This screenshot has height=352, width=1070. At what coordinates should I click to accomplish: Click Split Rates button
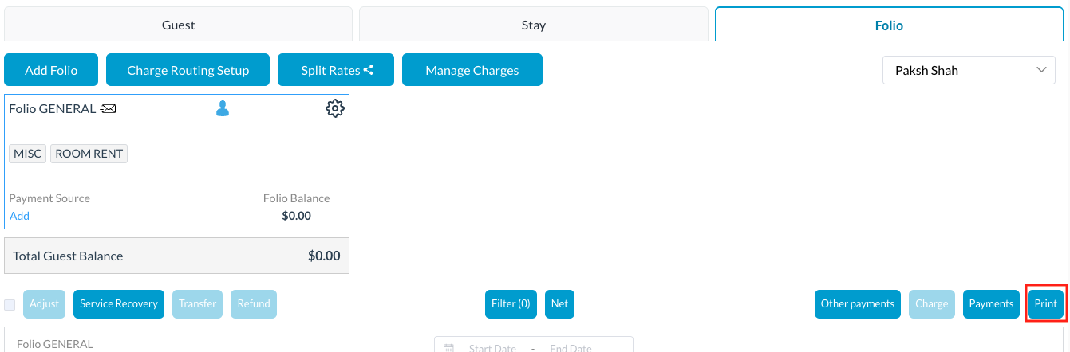click(x=336, y=70)
